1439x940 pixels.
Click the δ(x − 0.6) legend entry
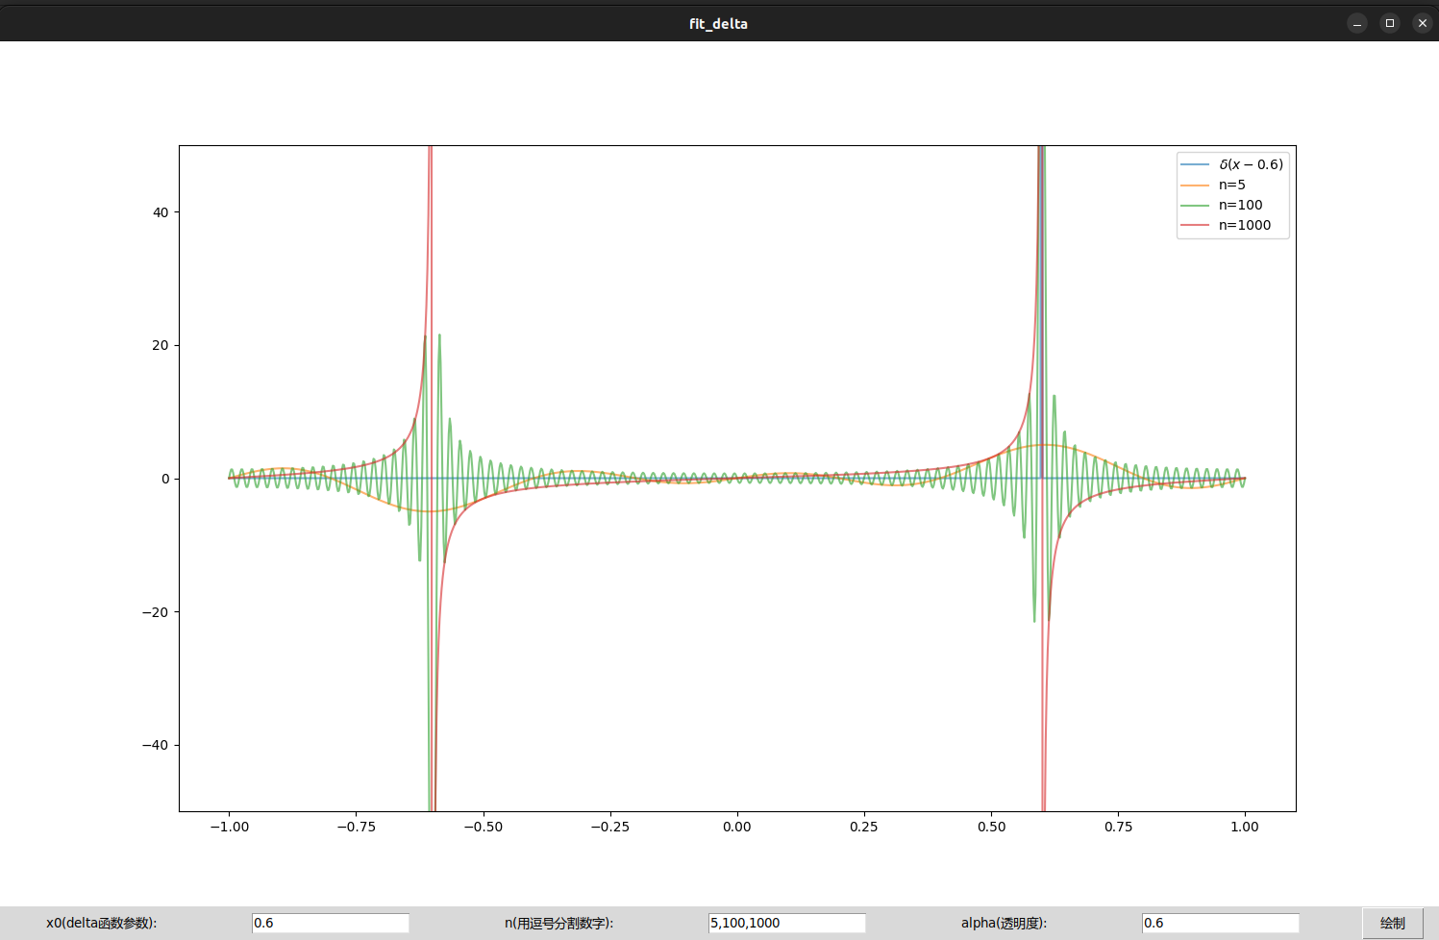point(1232,164)
